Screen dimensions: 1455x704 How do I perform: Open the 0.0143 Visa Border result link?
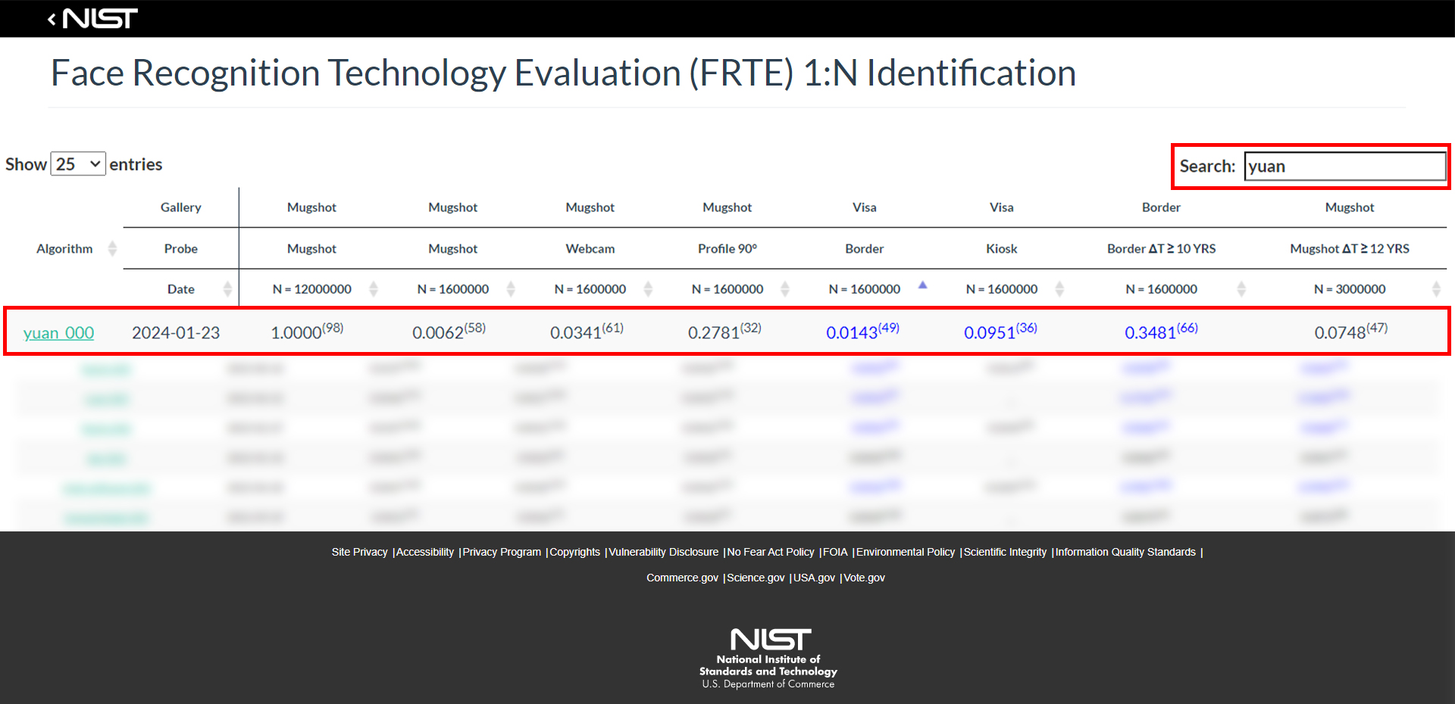(862, 331)
